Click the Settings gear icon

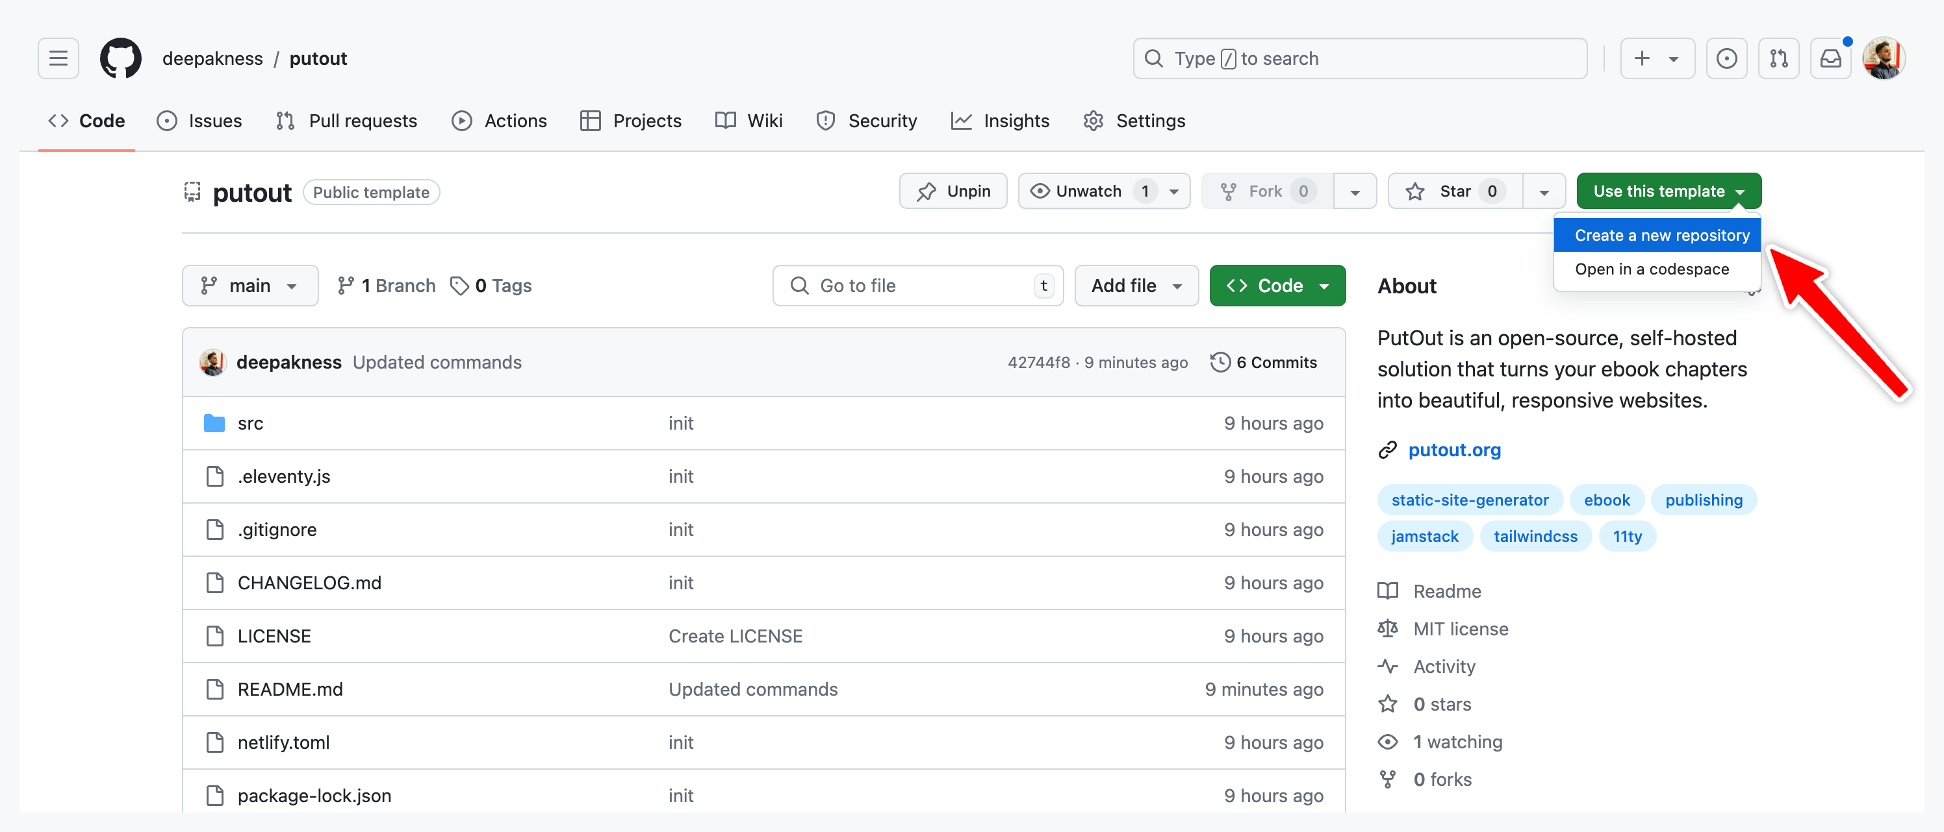pyautogui.click(x=1093, y=120)
